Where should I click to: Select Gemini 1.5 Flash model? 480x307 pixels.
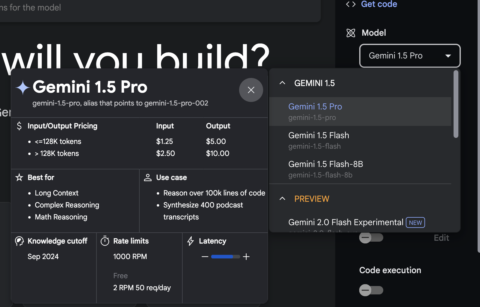pos(360,140)
